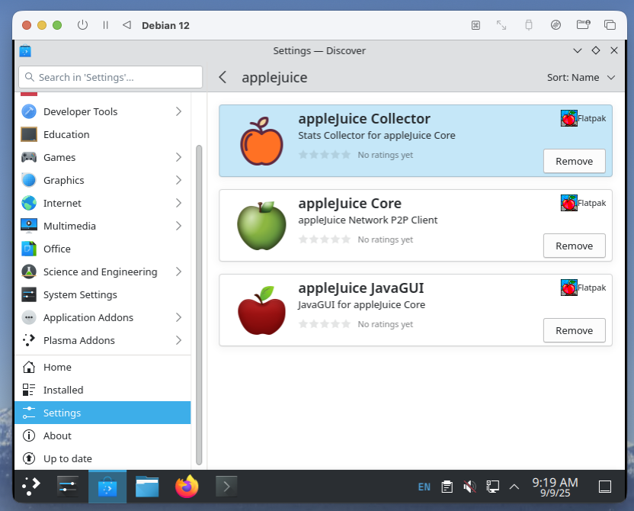Click the green appleJuice Core icon
Screen dimensions: 634x511
(261, 225)
